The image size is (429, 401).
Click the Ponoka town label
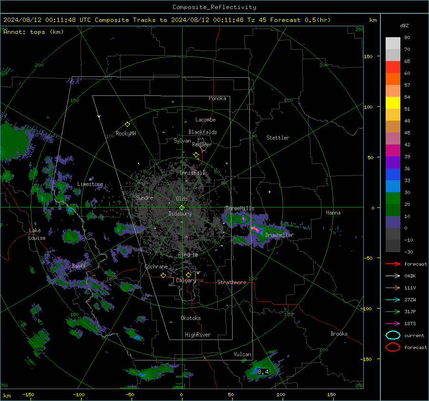(x=217, y=98)
